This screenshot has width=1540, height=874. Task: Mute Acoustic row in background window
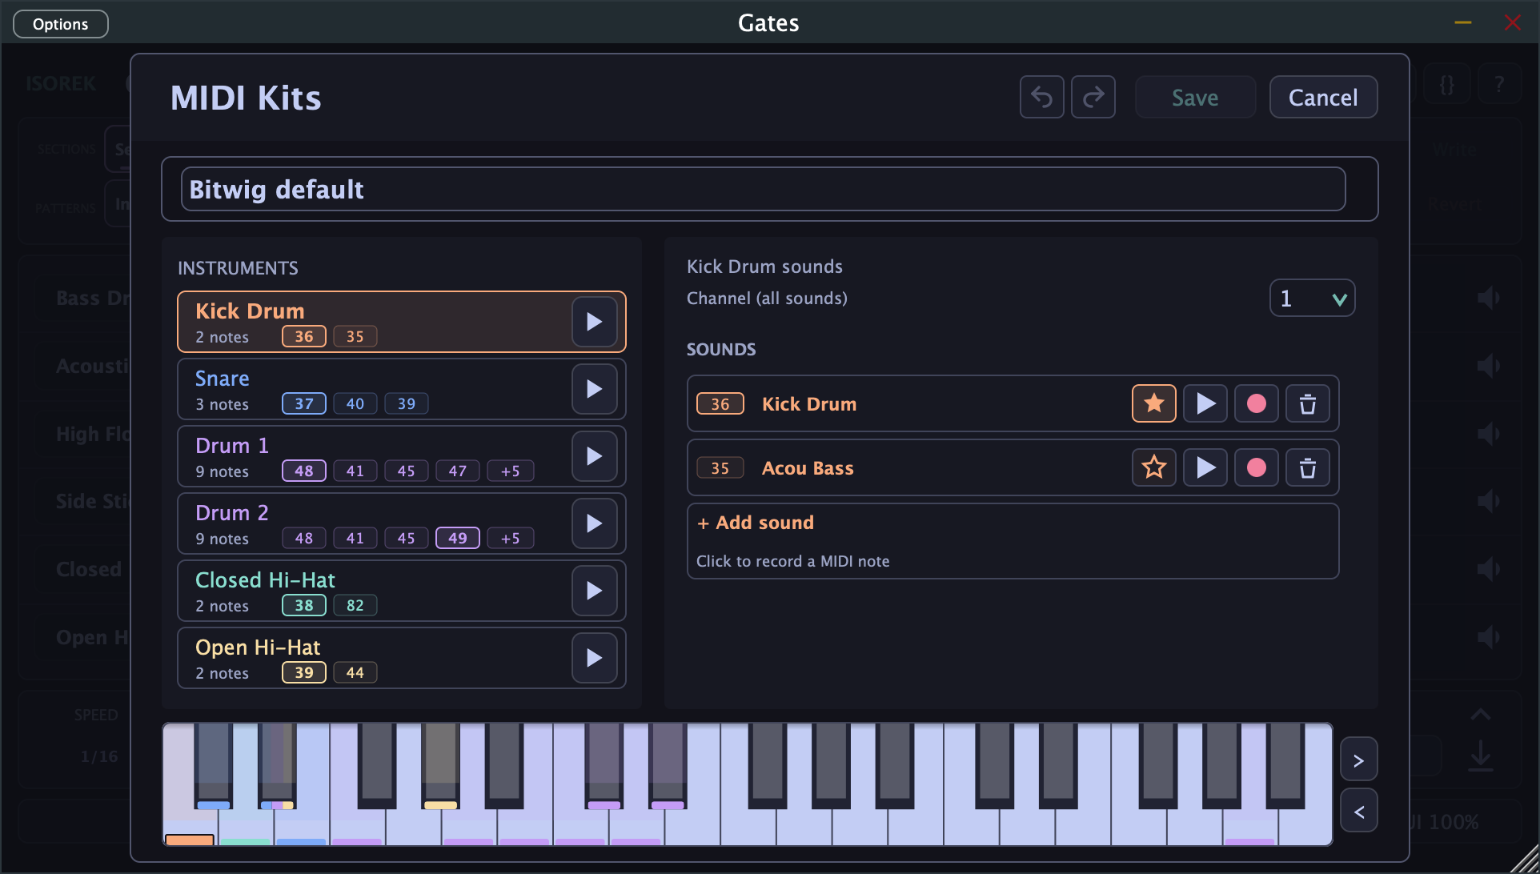point(1488,366)
